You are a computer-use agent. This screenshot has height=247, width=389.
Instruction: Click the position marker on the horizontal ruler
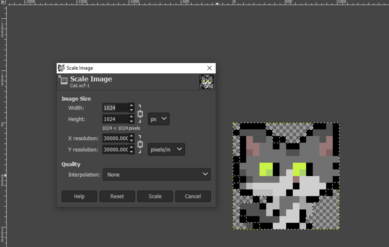[217, 4]
